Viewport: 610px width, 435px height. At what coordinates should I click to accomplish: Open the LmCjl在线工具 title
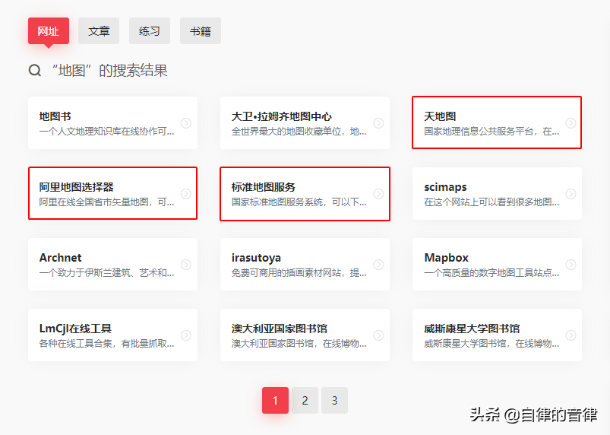tap(75, 329)
